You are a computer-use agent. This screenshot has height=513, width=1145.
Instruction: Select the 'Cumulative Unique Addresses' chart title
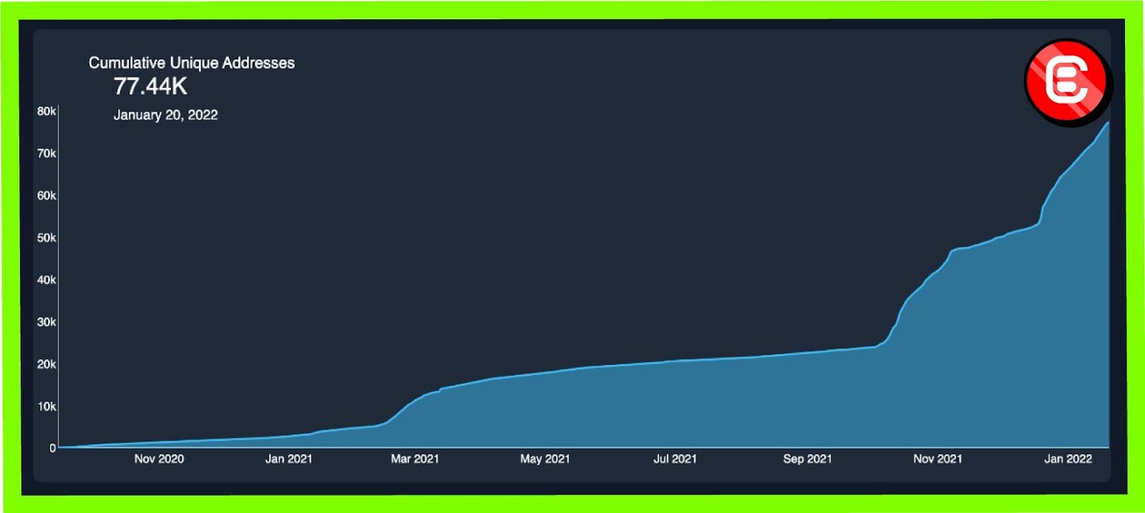(x=192, y=63)
